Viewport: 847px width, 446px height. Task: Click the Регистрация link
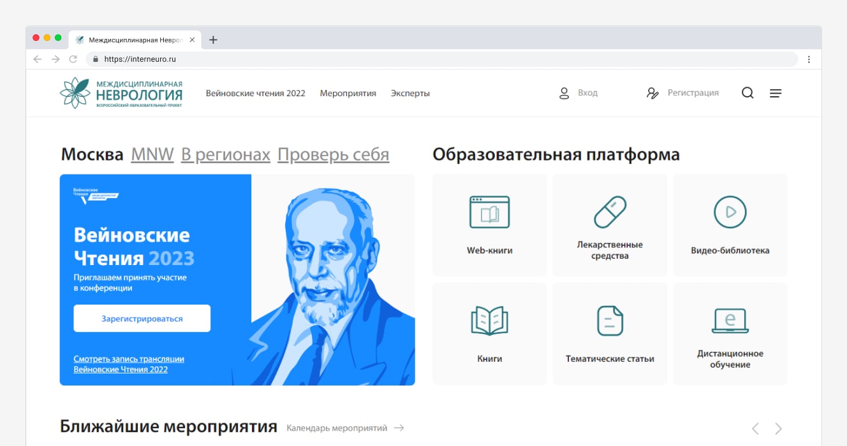click(693, 93)
